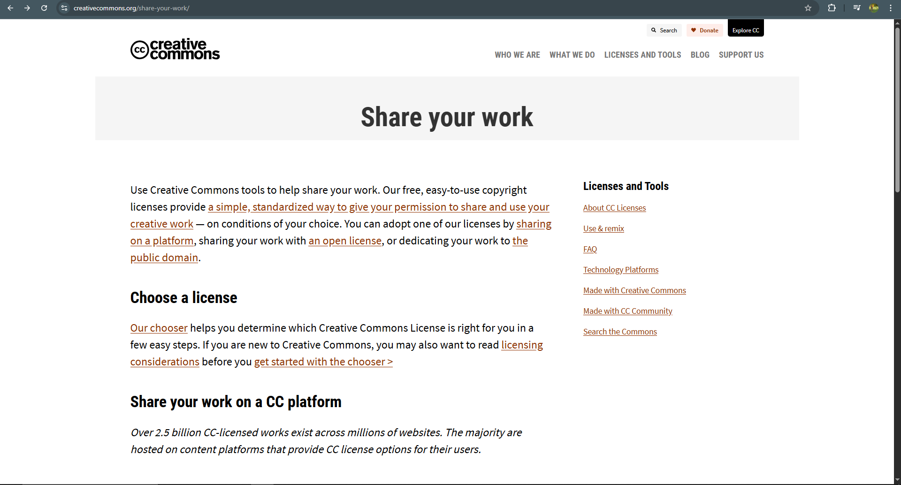Click the 'Choose a license' heading
Image resolution: width=901 pixels, height=485 pixels.
[x=184, y=297]
